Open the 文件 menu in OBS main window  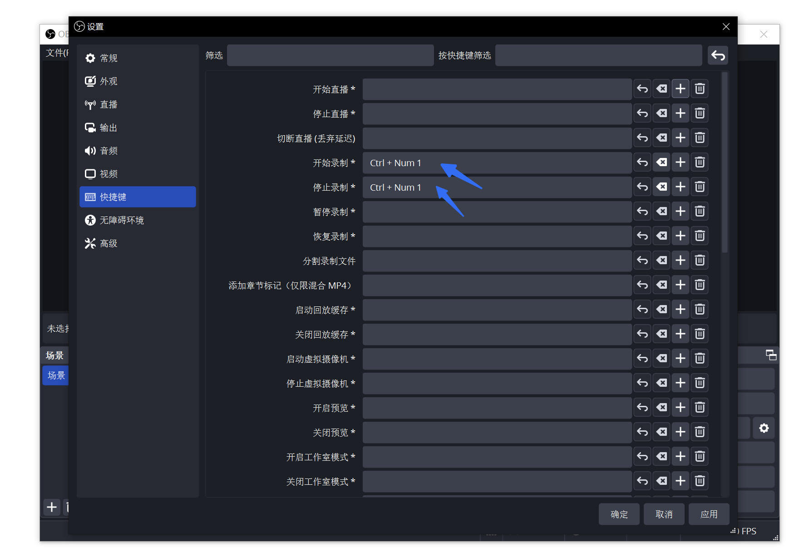[57, 53]
